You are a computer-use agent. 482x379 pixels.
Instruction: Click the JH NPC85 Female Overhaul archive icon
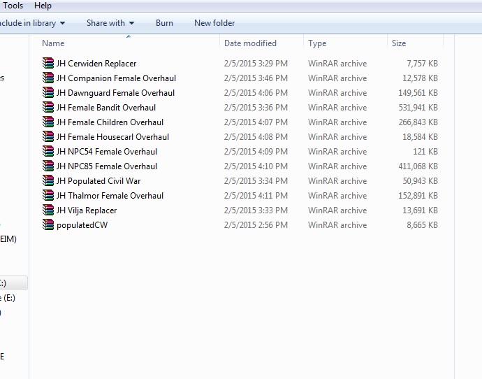pos(48,166)
